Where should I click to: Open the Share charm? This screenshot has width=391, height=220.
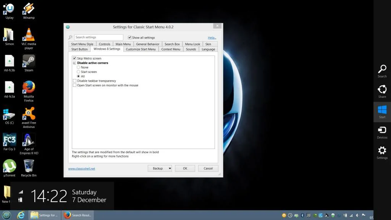(x=382, y=91)
